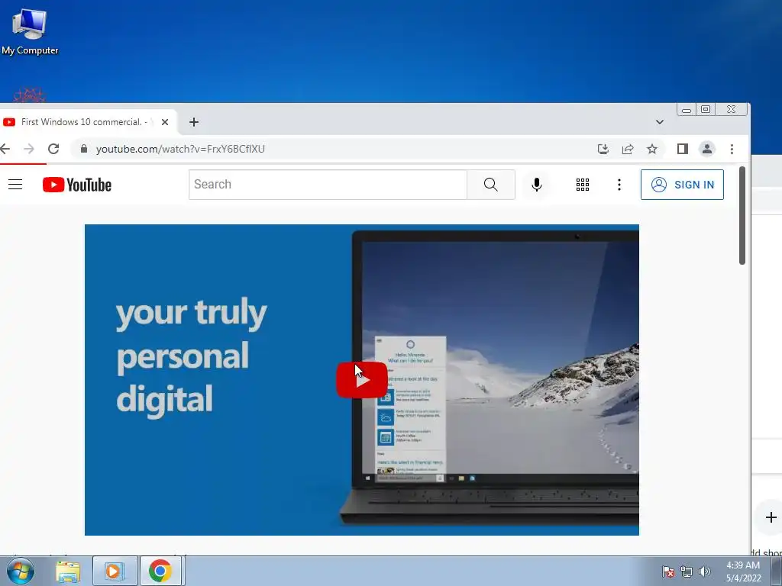Go back with browser back arrow
This screenshot has height=586, width=782.
tap(5, 149)
